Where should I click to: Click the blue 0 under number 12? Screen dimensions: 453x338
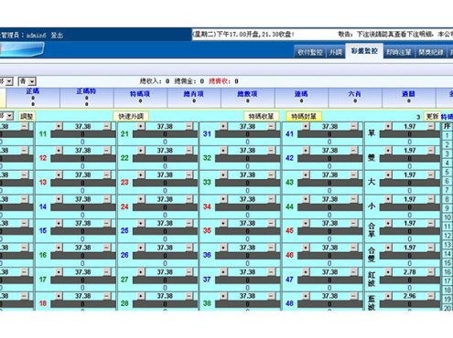[x=82, y=166]
